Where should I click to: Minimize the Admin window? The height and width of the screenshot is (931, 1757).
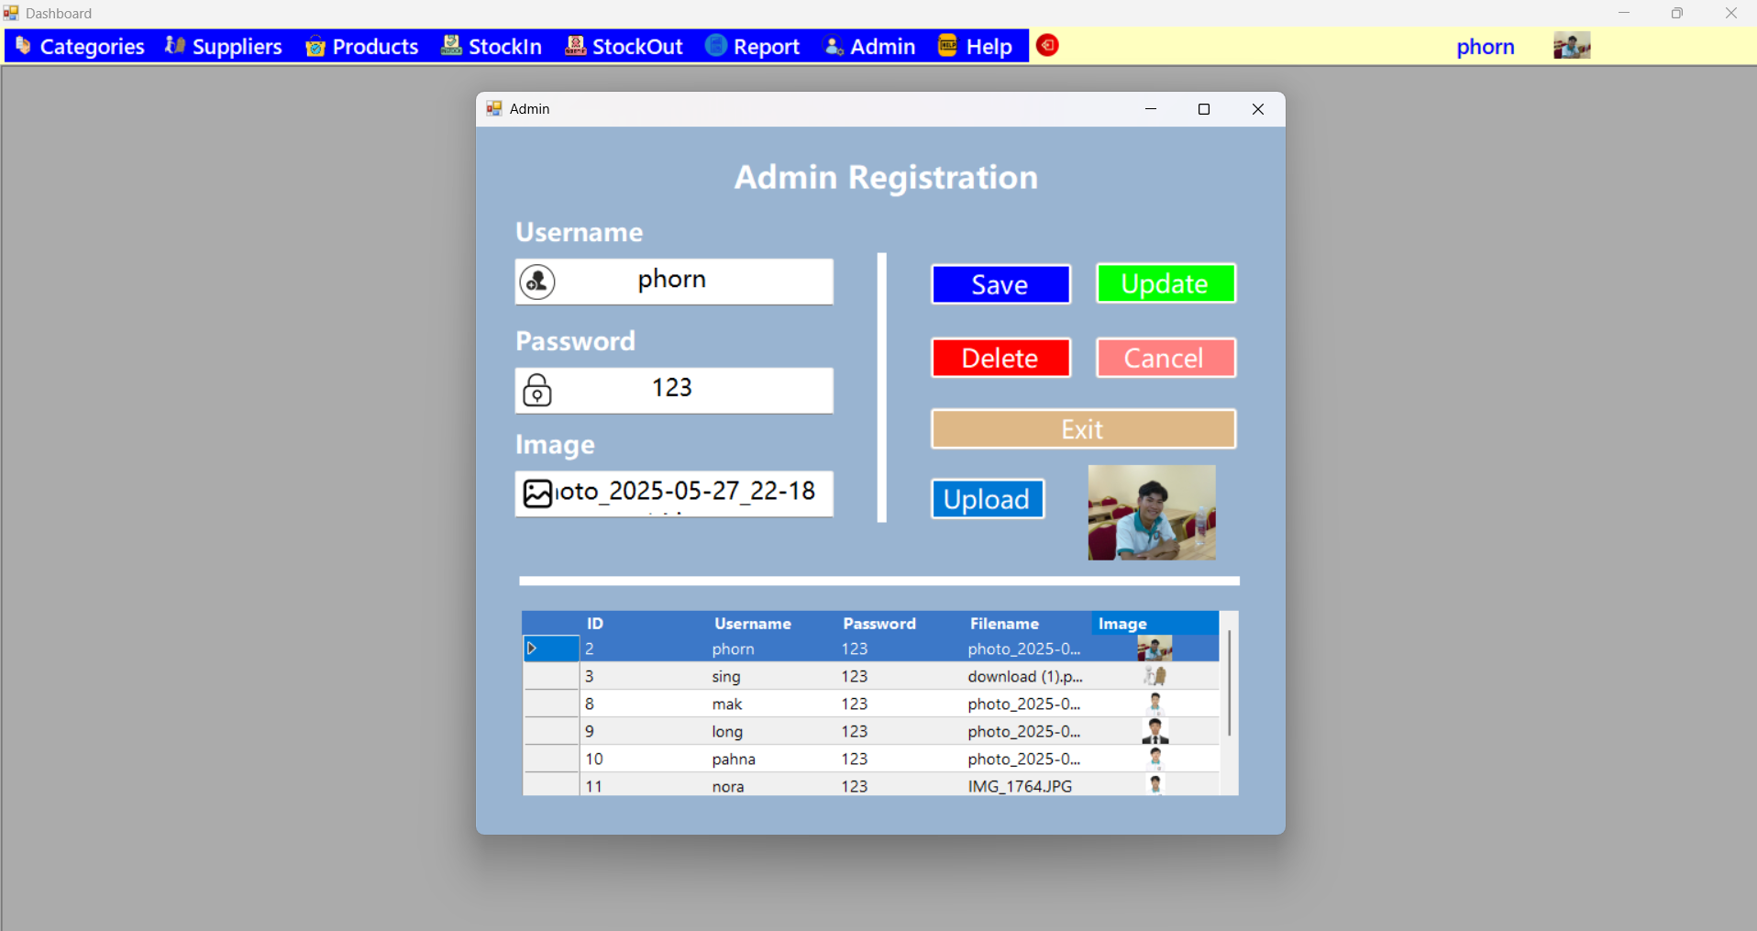coord(1151,109)
